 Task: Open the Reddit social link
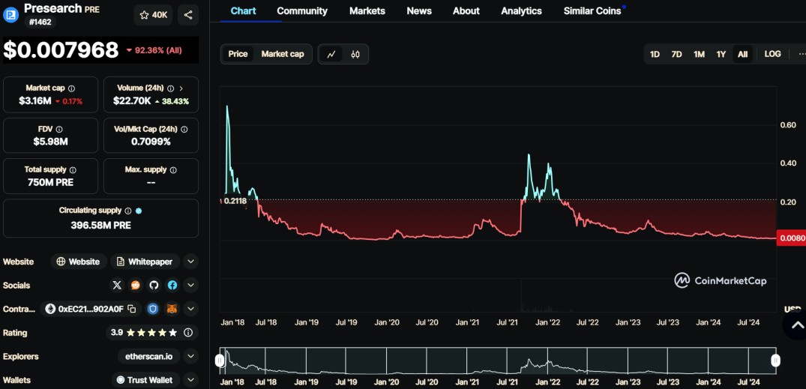click(x=135, y=286)
